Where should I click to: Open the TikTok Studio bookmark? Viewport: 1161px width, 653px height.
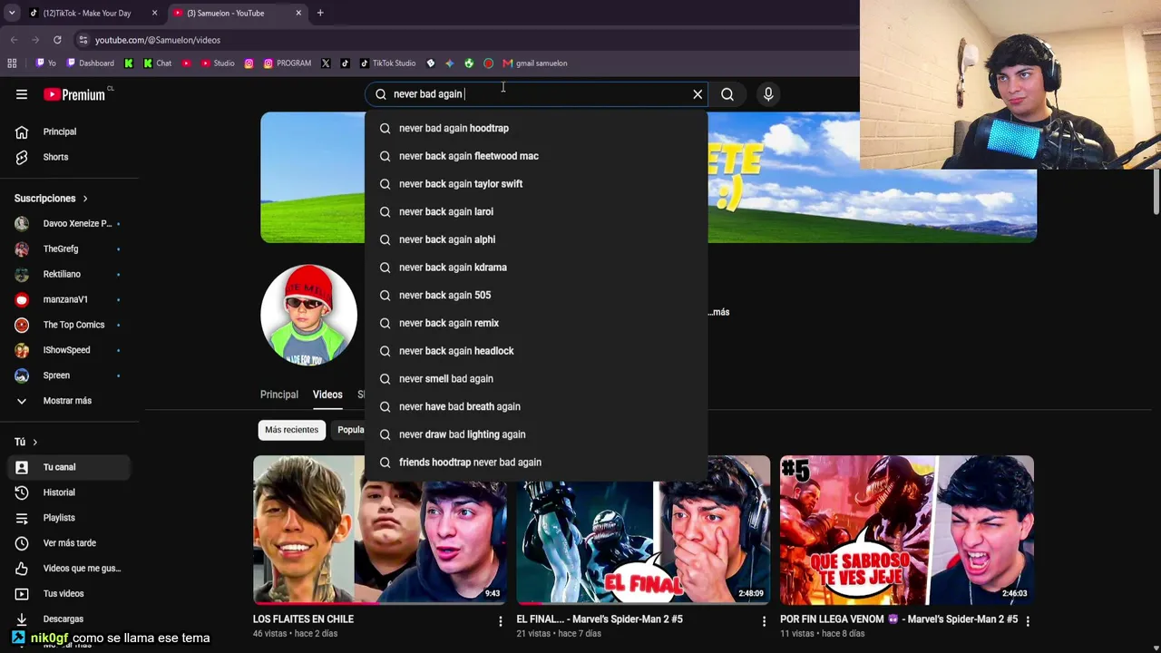[387, 63]
